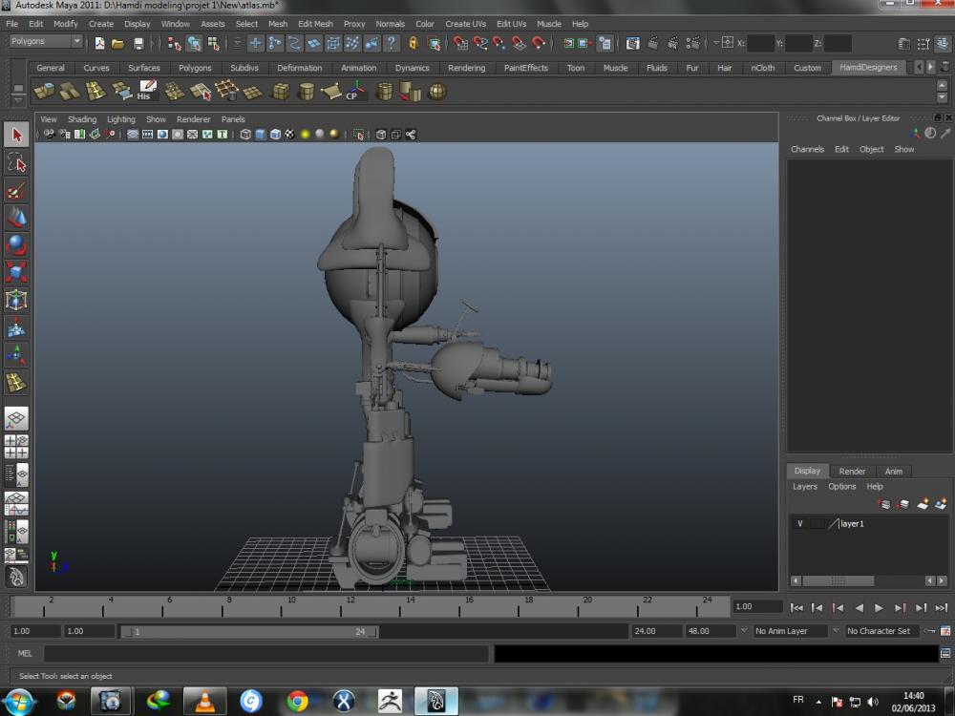Open the No Character Set dropdown

(x=883, y=631)
